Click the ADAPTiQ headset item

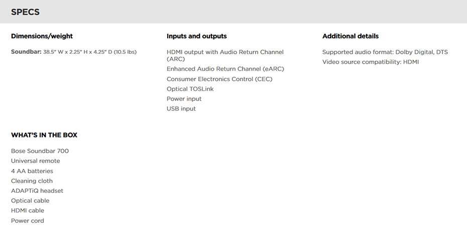(x=37, y=190)
